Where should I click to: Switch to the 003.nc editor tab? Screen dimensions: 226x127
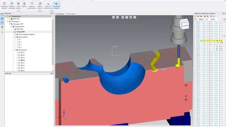tap(201, 19)
